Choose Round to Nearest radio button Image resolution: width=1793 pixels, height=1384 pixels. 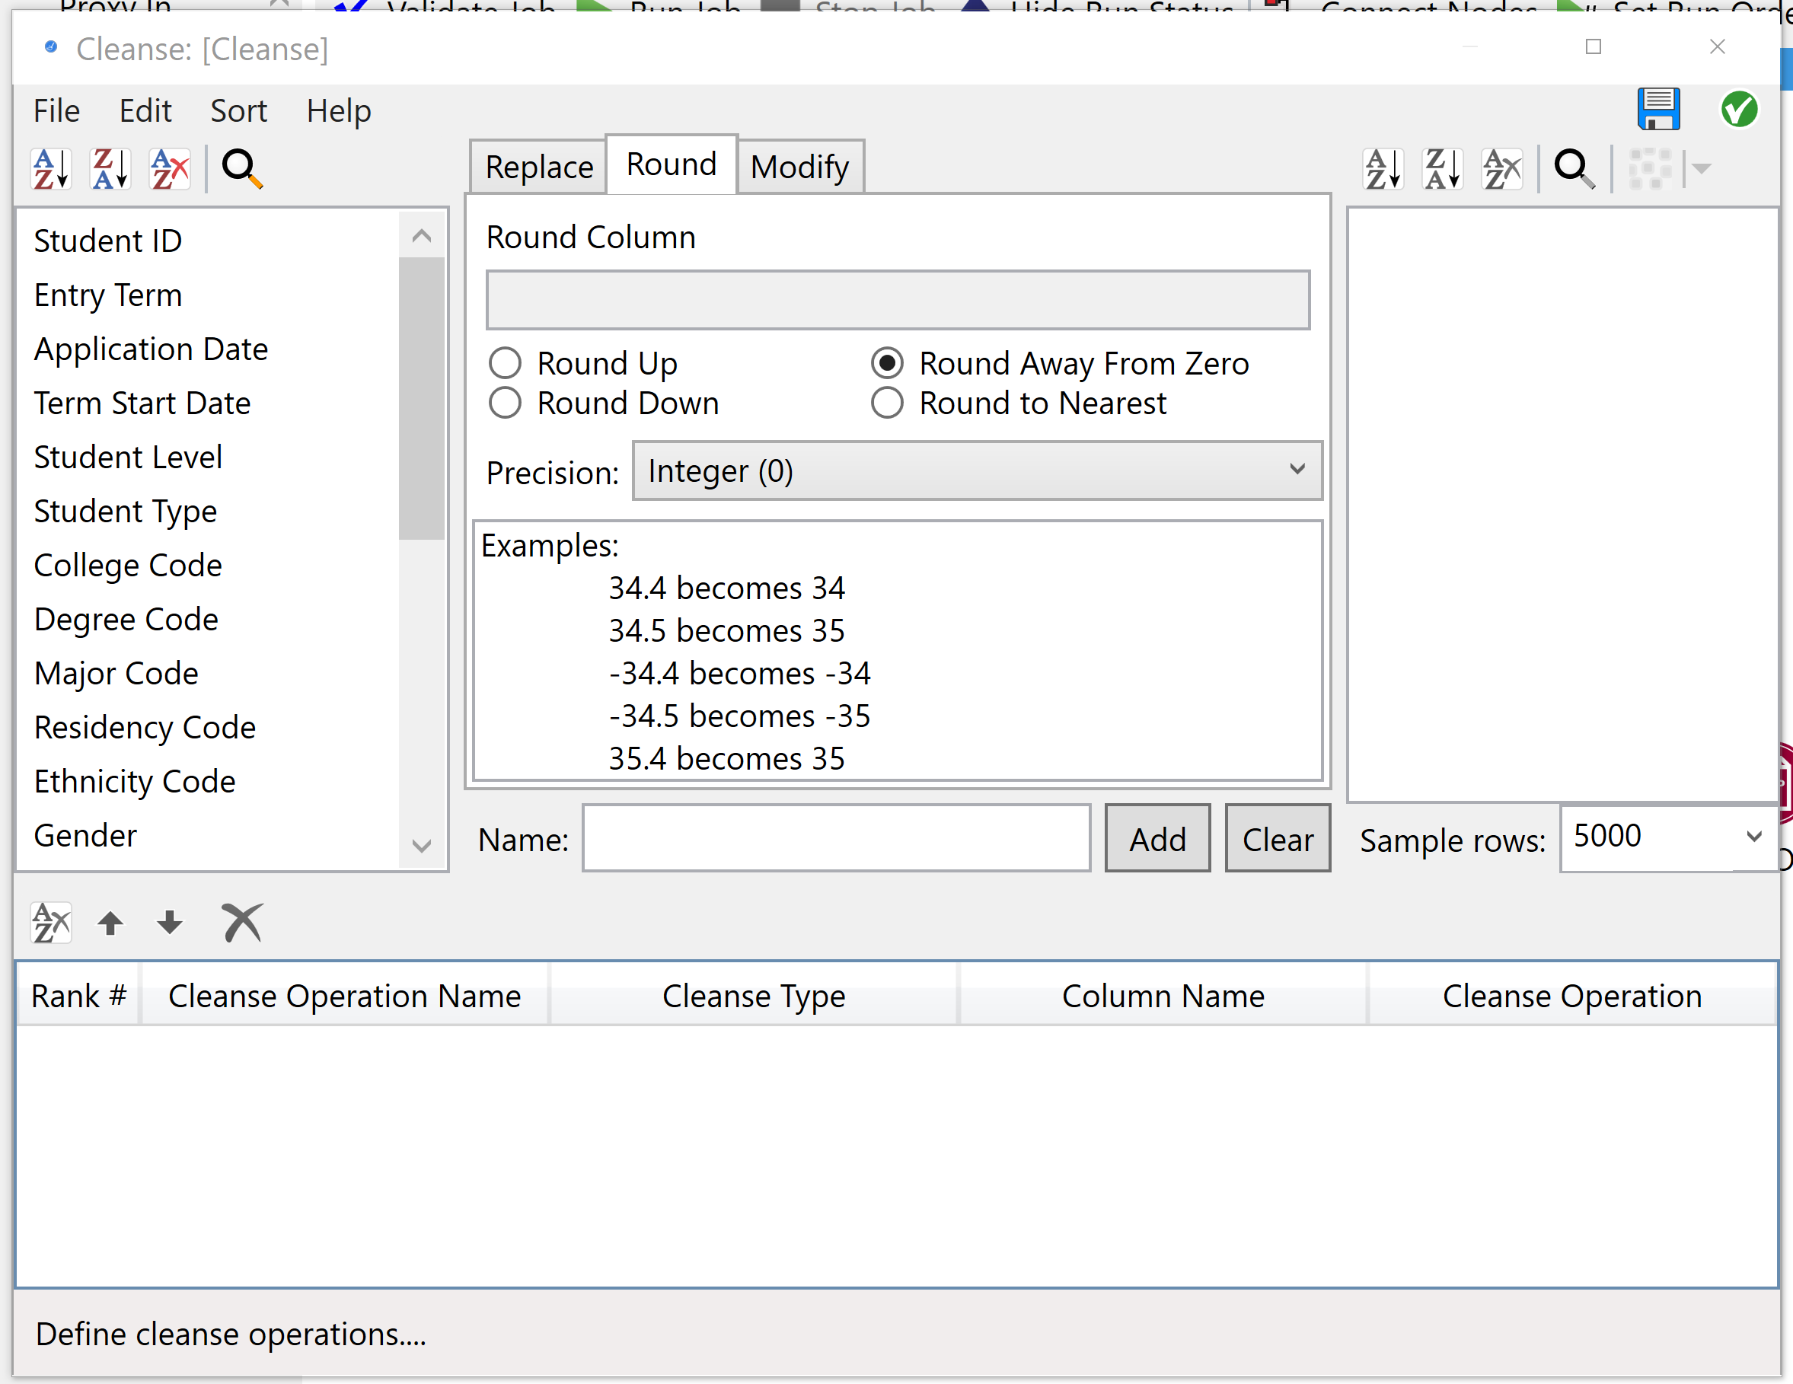pyautogui.click(x=887, y=403)
